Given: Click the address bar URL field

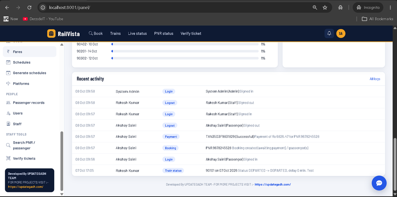Looking at the screenshot, I should click(177, 8).
